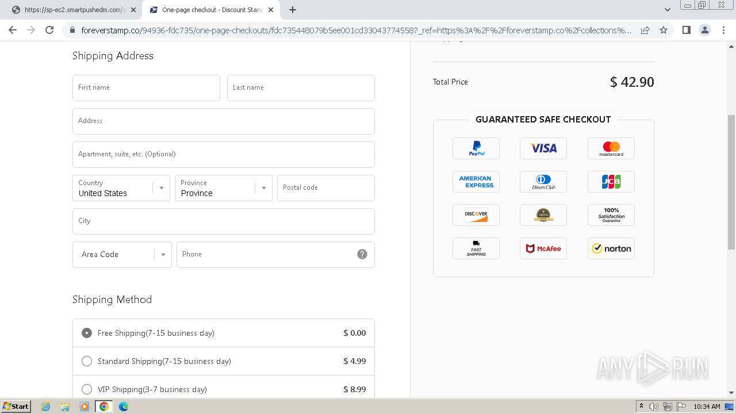Click the $ 42.90 total price

[x=632, y=82]
